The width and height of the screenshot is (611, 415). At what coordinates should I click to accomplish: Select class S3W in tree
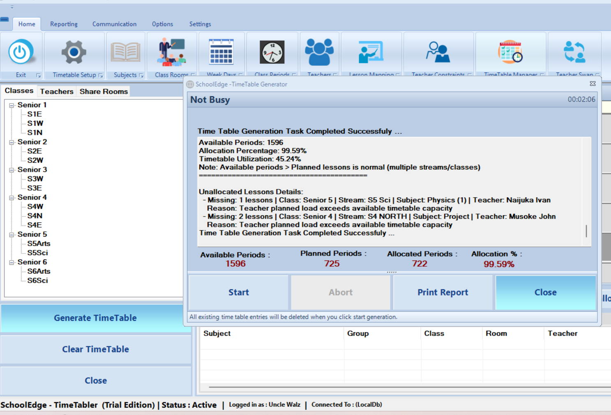pos(35,179)
